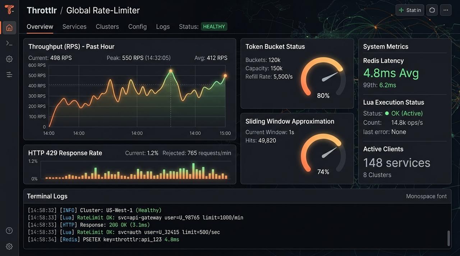
Task: Open the Home dashboard from the sidebar
Action: point(9,28)
